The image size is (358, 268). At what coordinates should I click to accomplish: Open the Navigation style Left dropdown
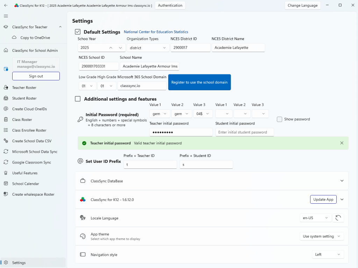coord(328,254)
